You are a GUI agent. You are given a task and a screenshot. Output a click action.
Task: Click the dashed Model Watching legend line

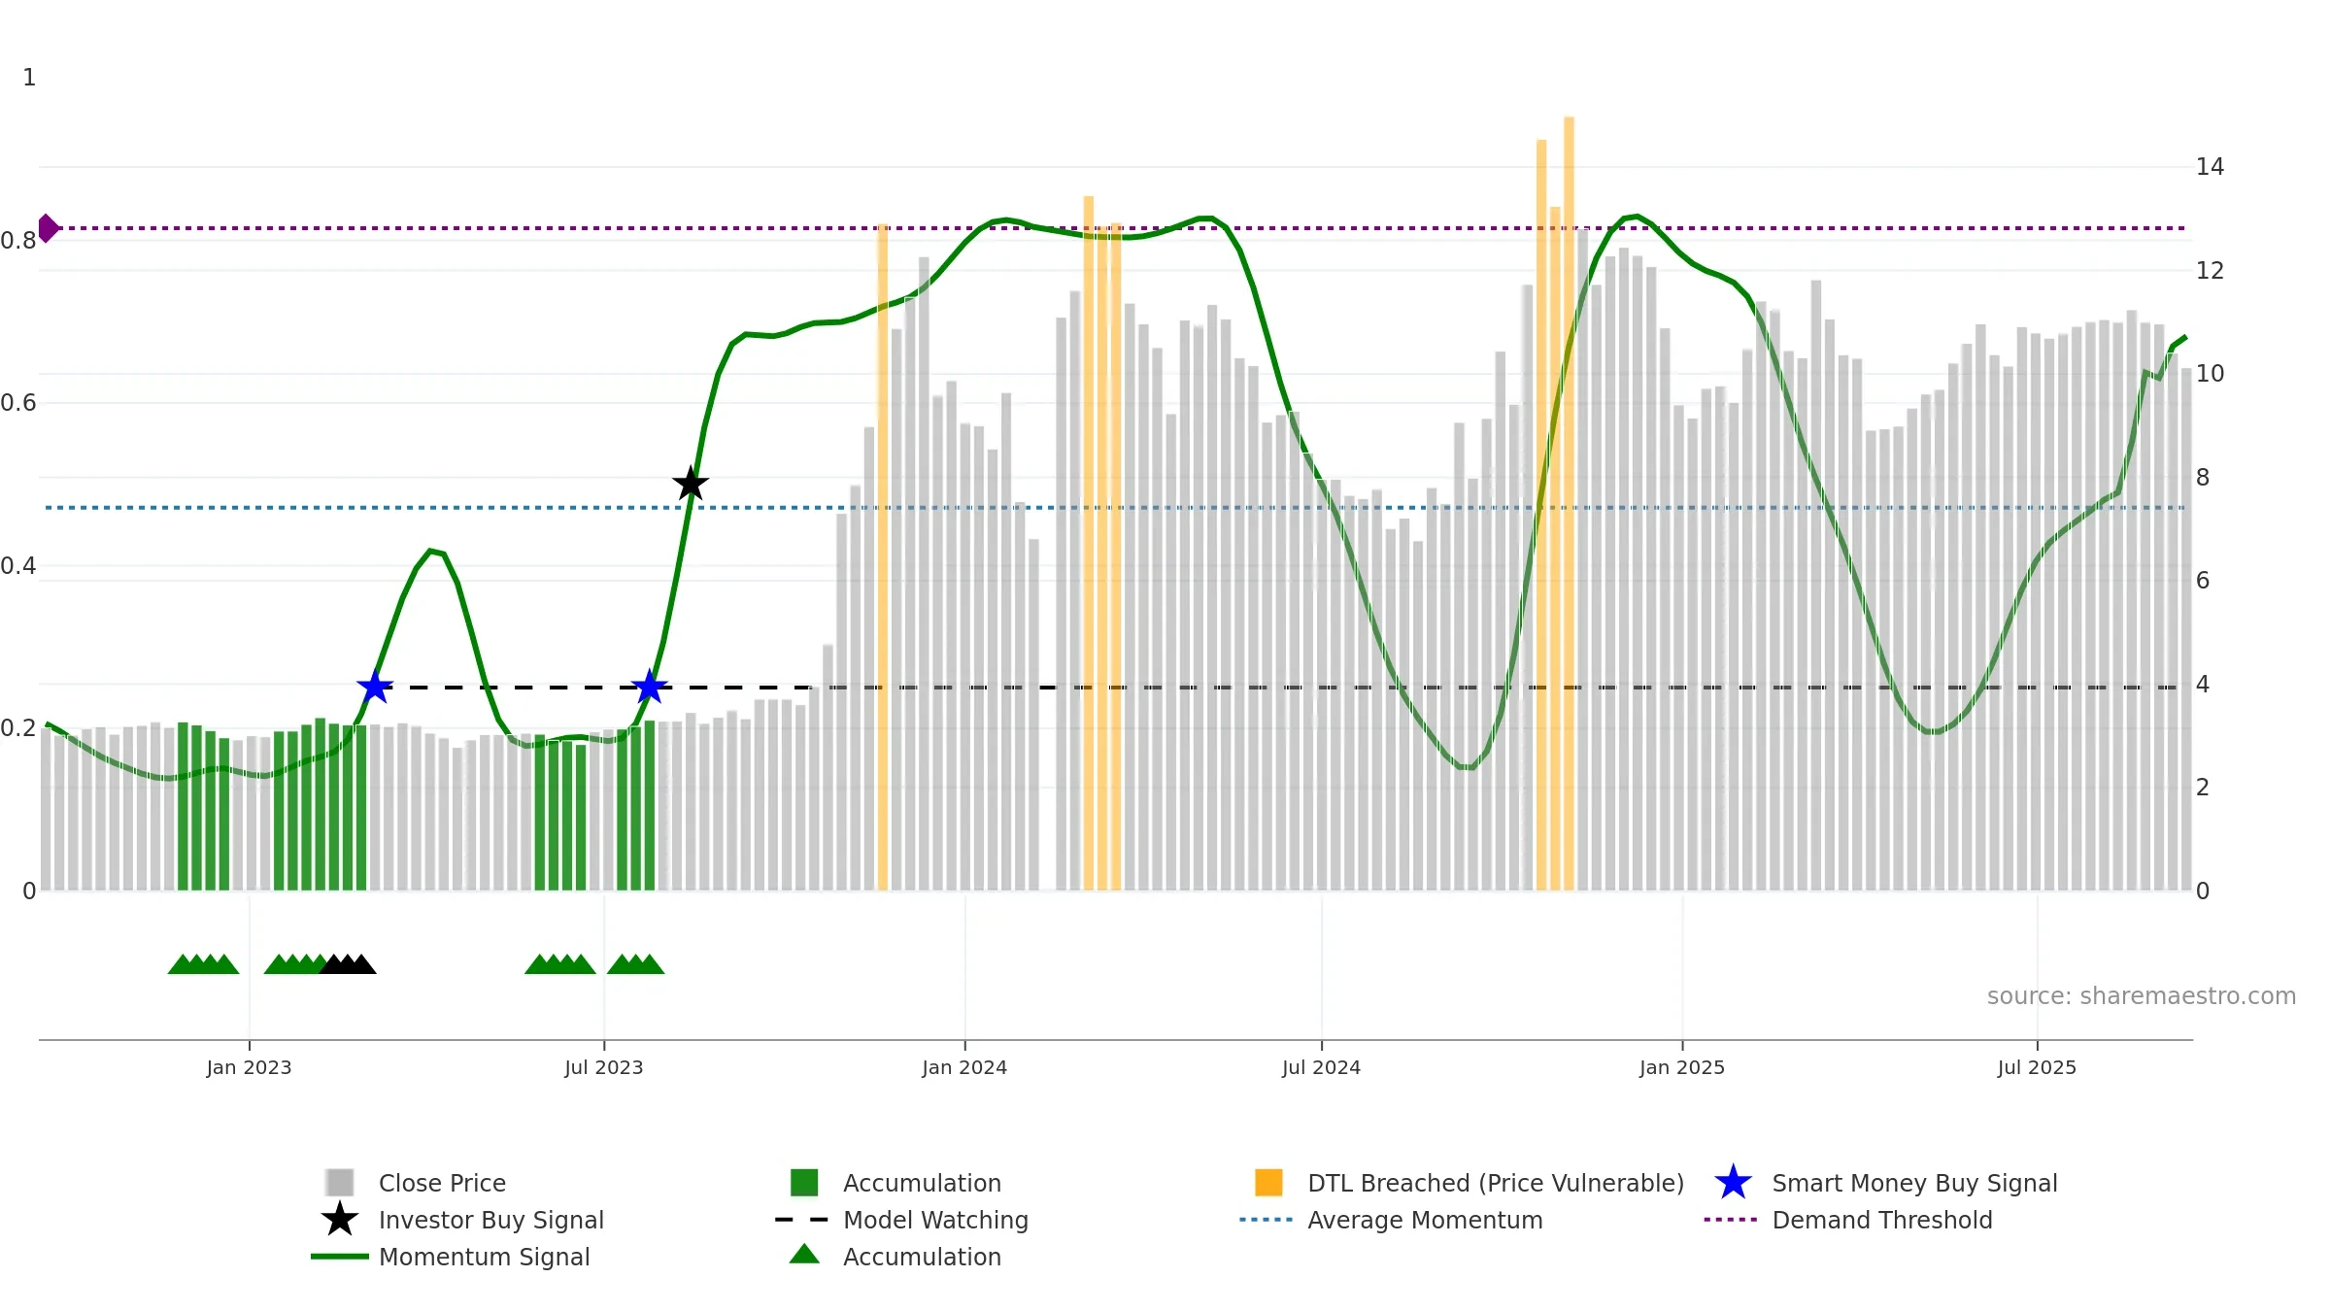point(802,1220)
